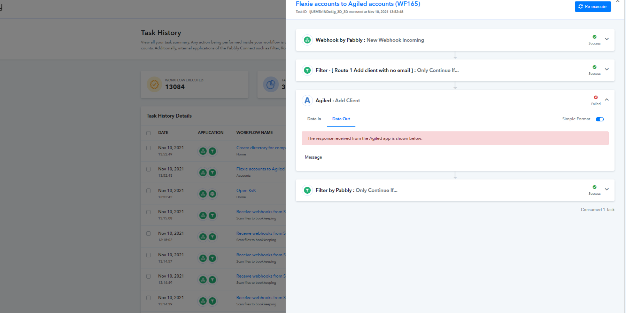626x313 pixels.
Task: Collapse the Agiled Add Client step
Action: (607, 99)
